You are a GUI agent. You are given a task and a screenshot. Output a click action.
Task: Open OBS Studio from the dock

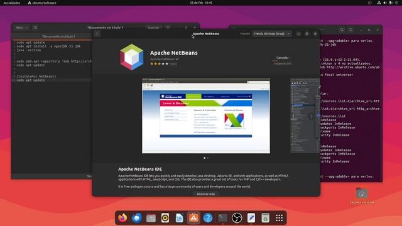(237, 218)
